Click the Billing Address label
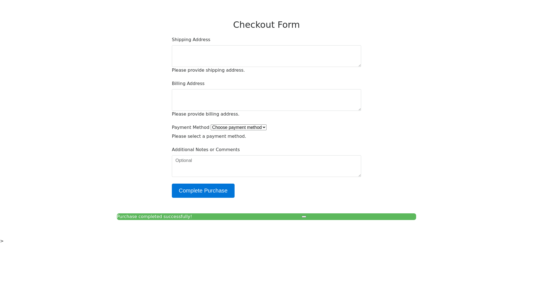533x300 pixels. (x=188, y=84)
